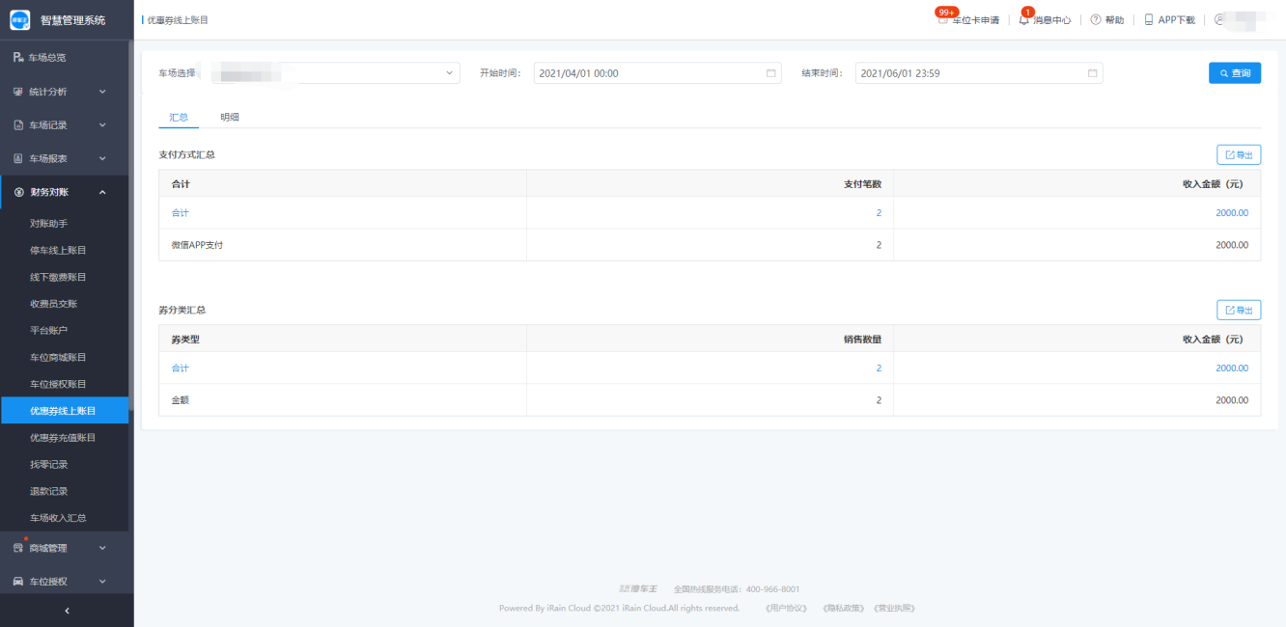The image size is (1286, 627).
Task: Switch to the 汇总 tab
Action: pos(179,117)
